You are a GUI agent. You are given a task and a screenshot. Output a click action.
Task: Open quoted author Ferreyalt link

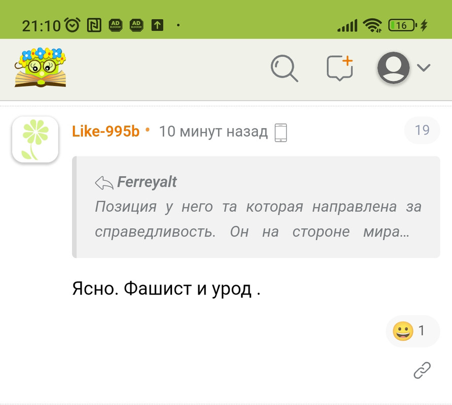147,182
